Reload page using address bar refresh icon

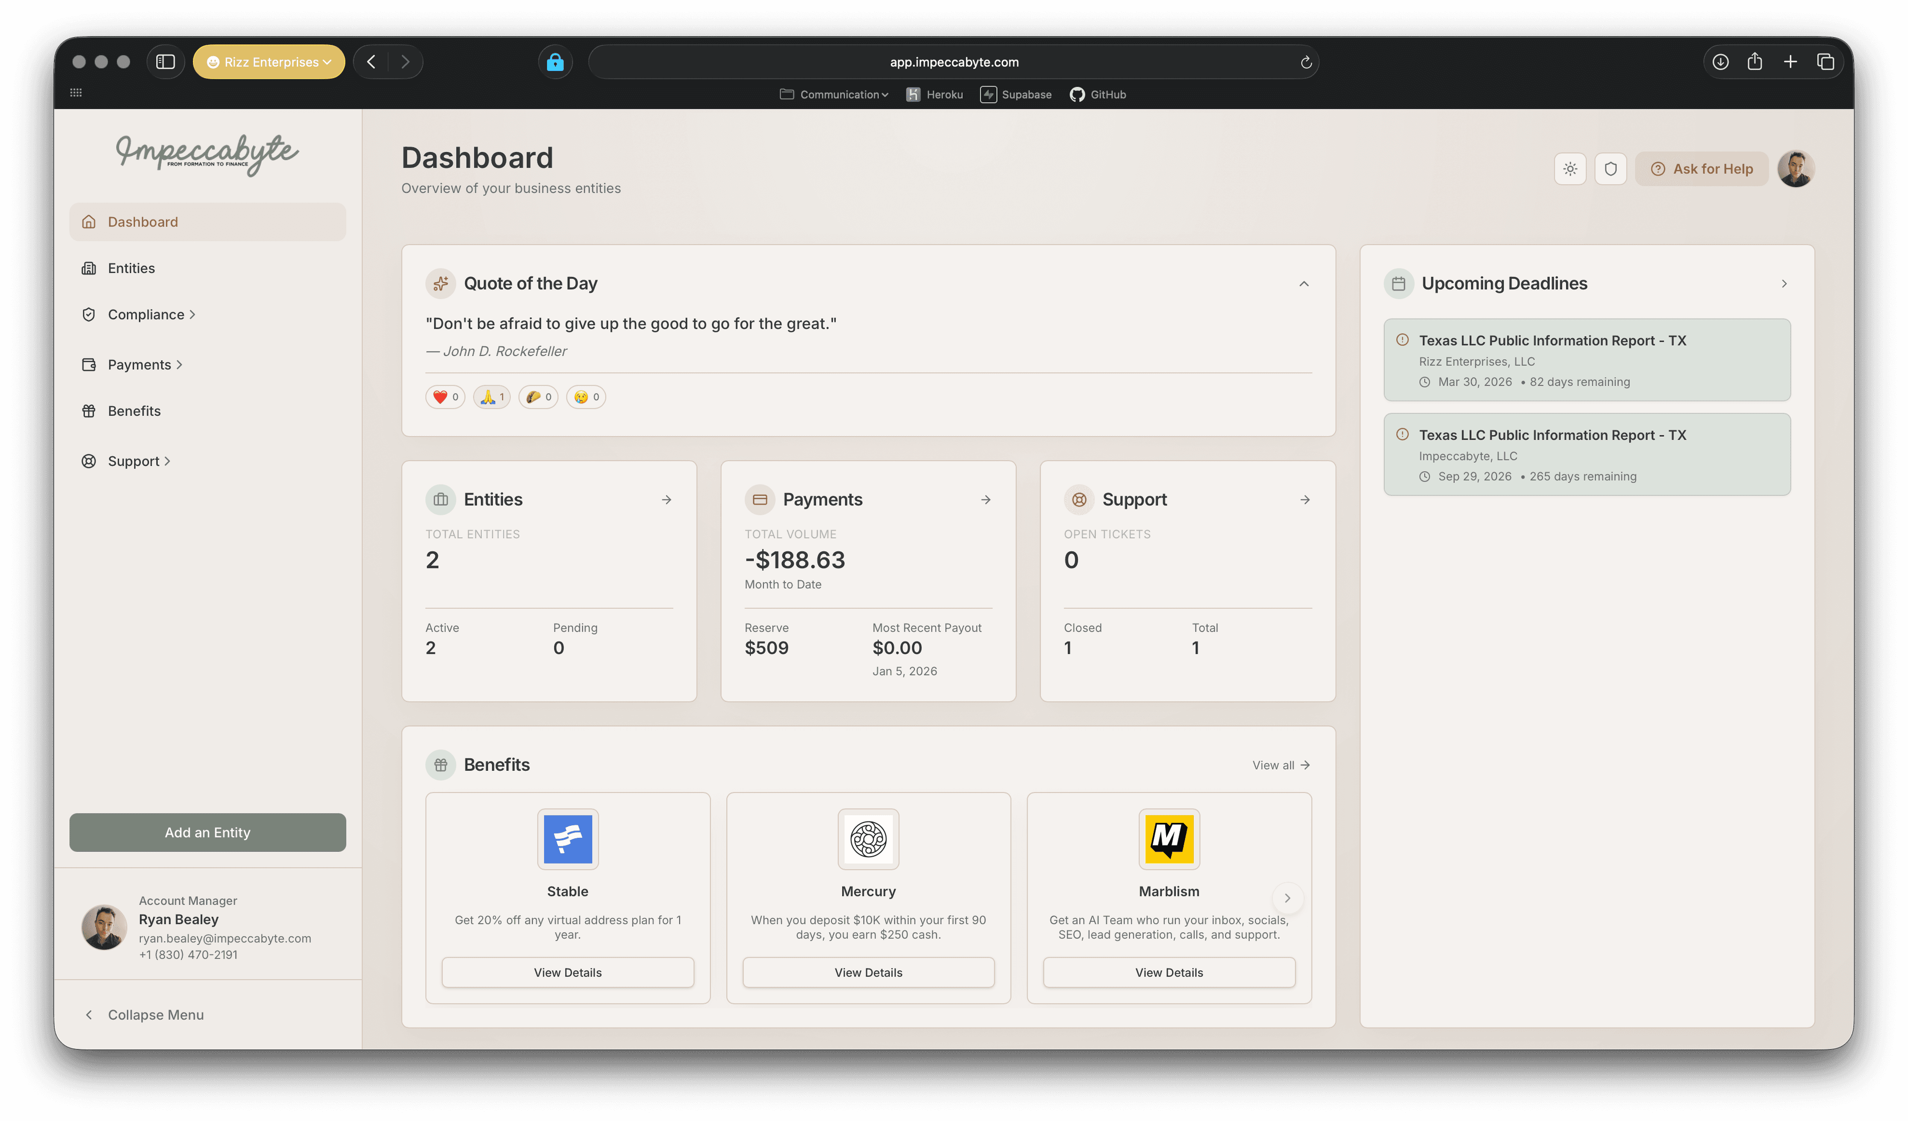click(x=1305, y=62)
